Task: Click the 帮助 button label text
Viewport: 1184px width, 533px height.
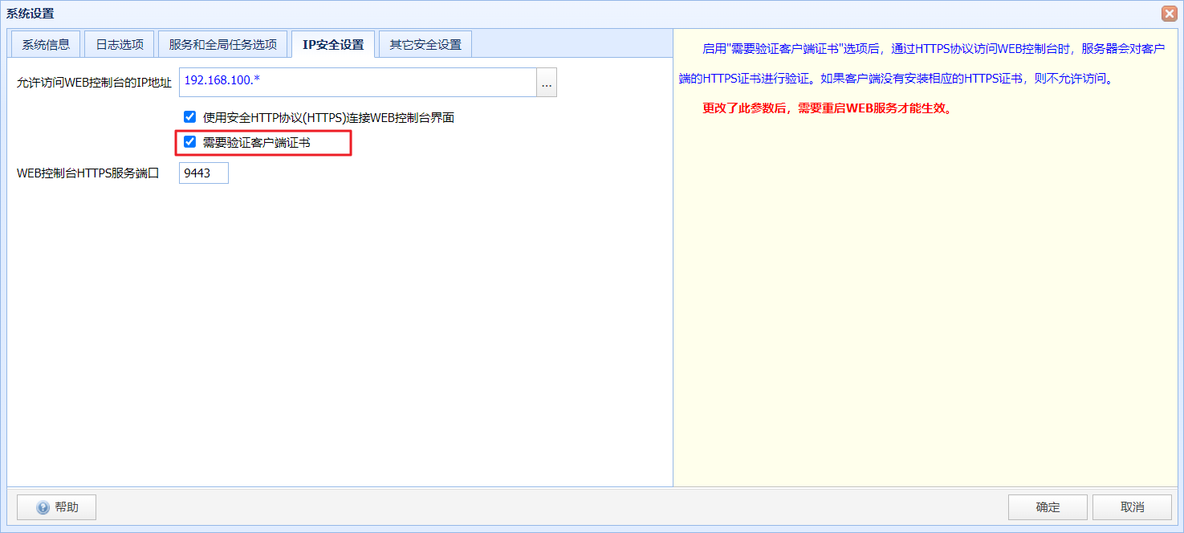Action: [x=67, y=507]
